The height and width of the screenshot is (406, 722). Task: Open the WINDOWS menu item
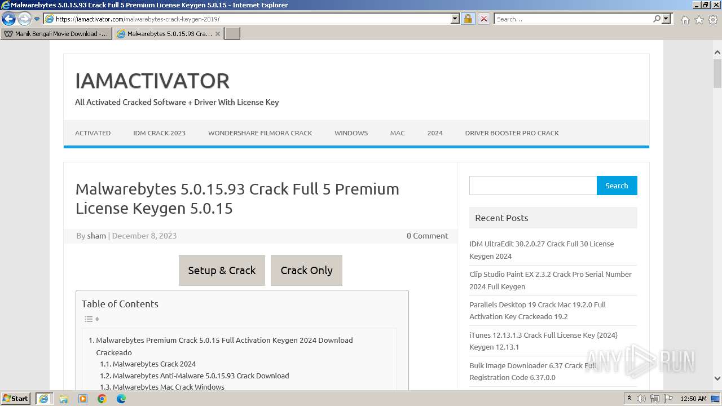[x=351, y=133]
